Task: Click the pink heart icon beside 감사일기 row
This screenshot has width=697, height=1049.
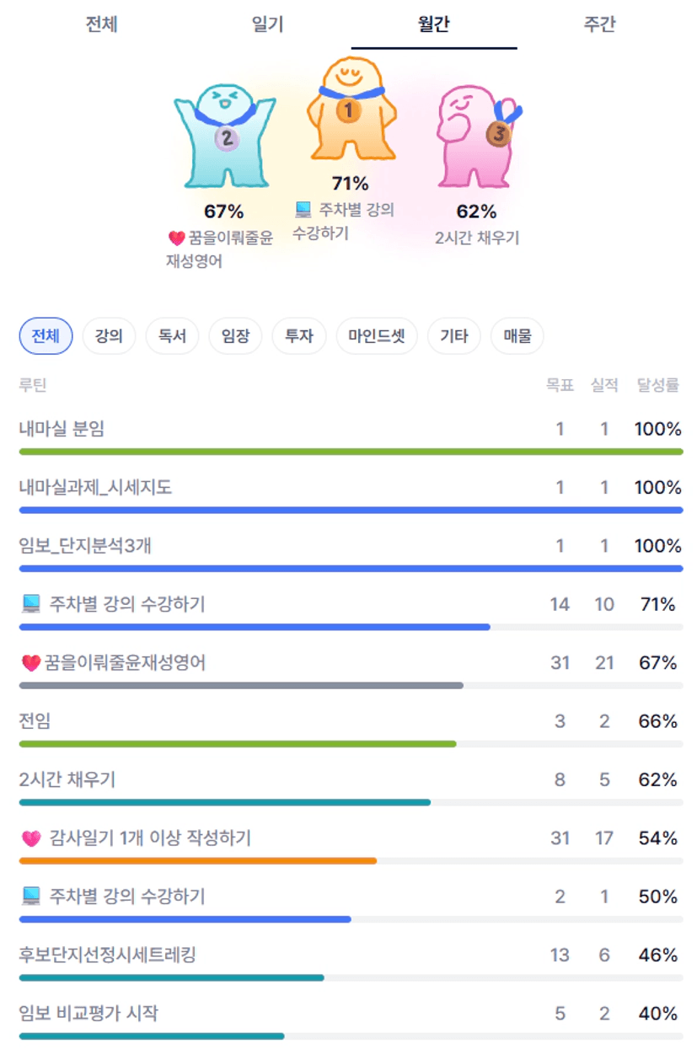Action: (x=31, y=838)
